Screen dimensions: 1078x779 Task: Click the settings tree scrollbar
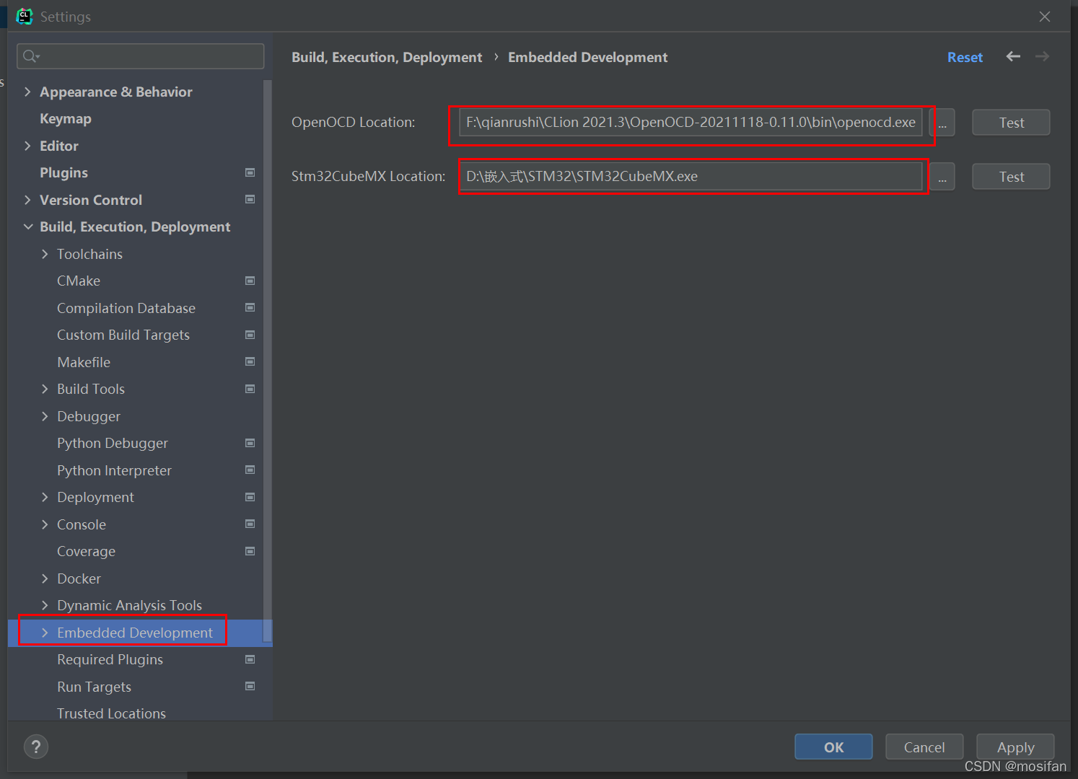pos(268,361)
